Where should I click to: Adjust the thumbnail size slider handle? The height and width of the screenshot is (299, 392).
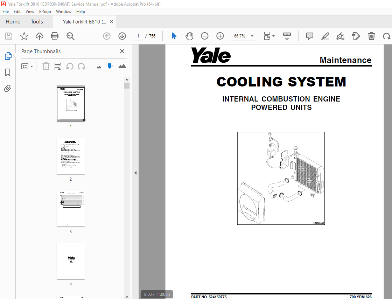[110, 66]
